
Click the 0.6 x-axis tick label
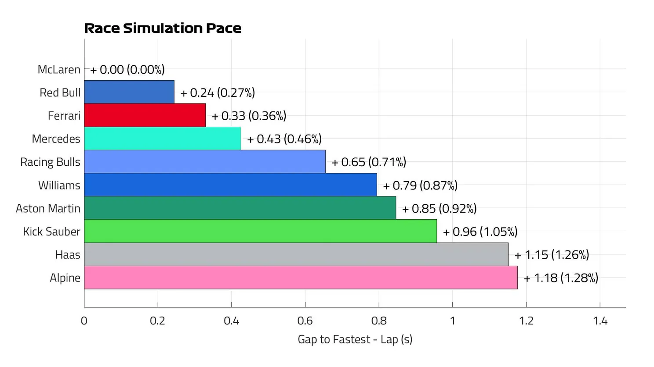305,321
